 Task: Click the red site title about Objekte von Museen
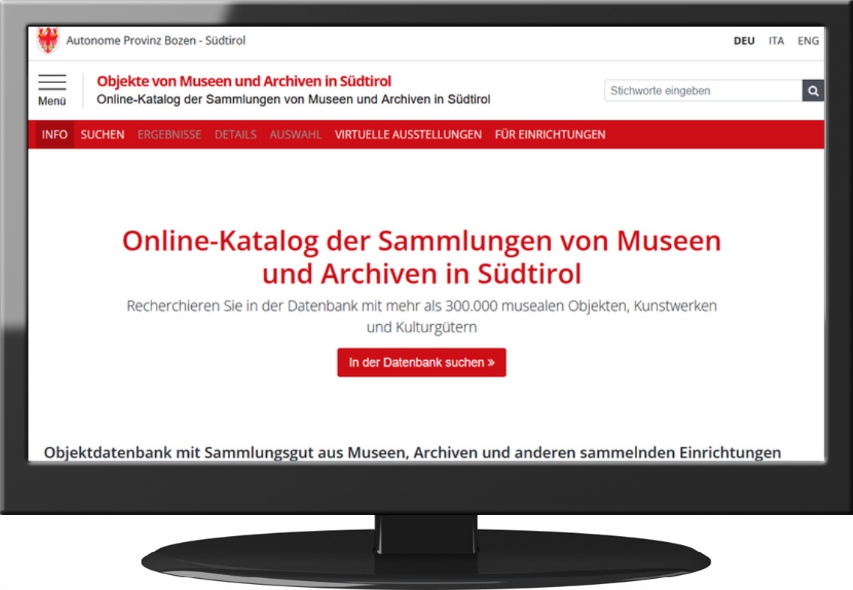[x=244, y=81]
